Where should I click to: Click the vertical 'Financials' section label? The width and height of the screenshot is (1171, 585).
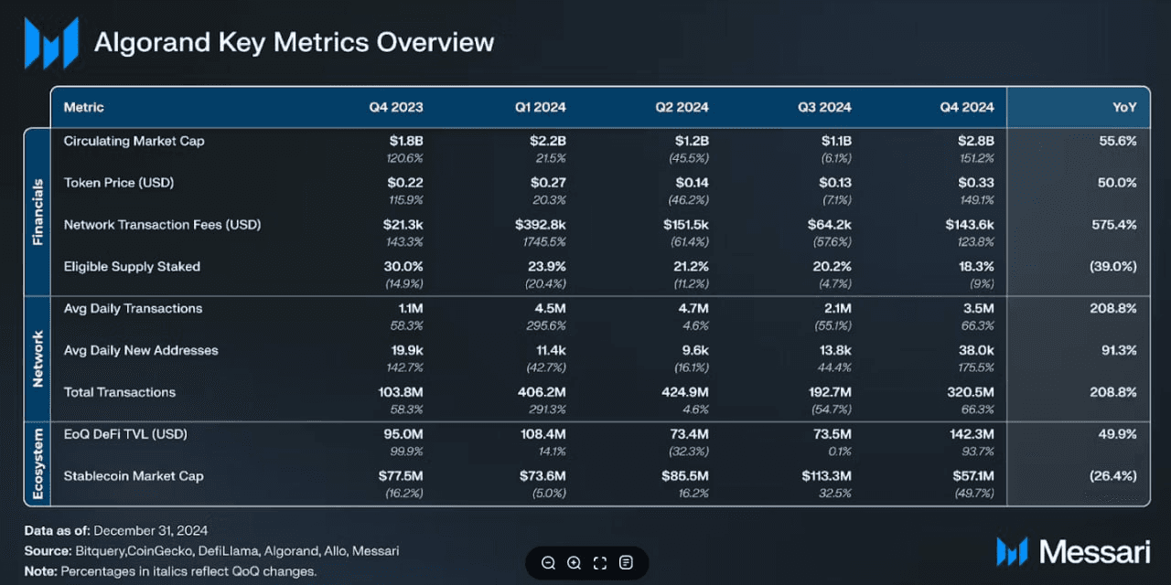(x=38, y=212)
